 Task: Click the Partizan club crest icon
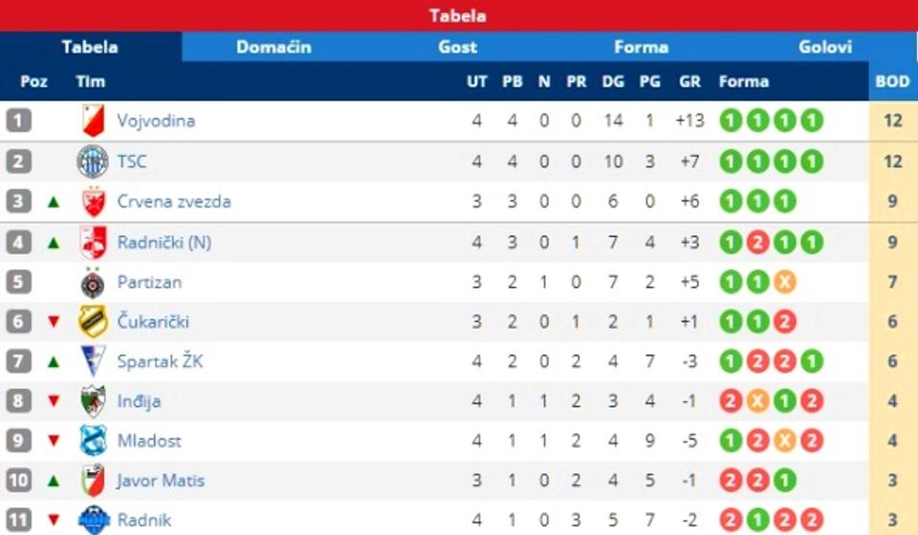[x=93, y=283]
